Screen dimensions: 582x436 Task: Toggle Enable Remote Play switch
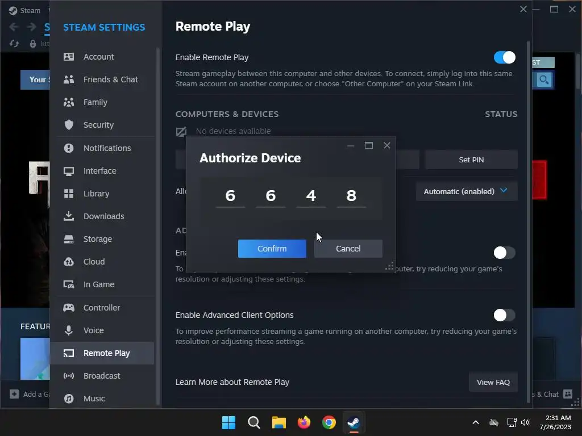click(x=505, y=57)
